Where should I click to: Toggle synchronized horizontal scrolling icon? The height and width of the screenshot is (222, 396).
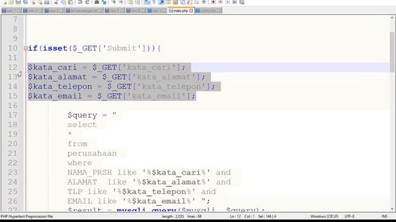click(x=137, y=2)
